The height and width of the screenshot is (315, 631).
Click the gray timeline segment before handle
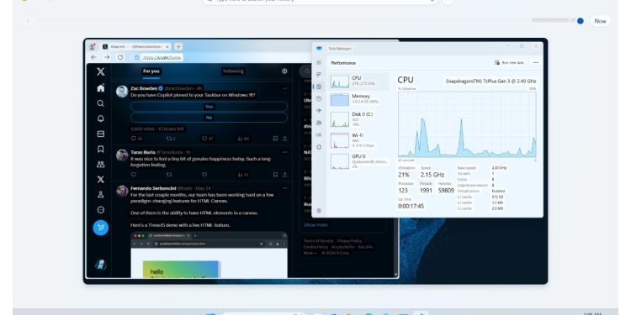[550, 20]
